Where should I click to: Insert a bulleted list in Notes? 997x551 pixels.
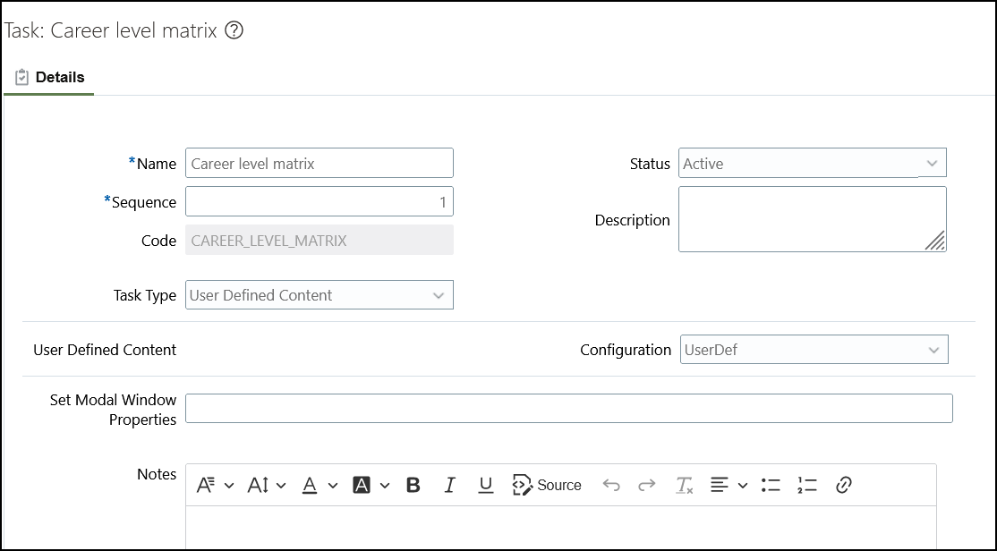(x=771, y=485)
